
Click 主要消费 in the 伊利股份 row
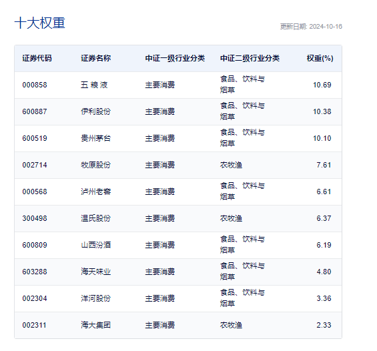(x=160, y=111)
